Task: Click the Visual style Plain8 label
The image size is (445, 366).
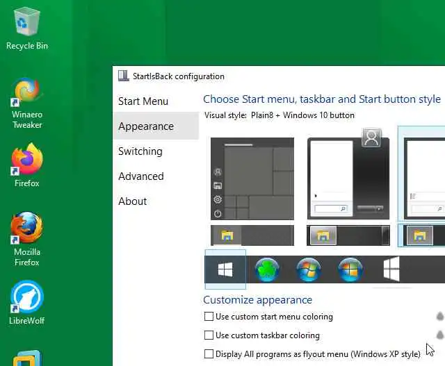Action: 280,115
